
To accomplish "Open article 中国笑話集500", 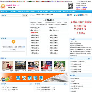I will (35, 51).
